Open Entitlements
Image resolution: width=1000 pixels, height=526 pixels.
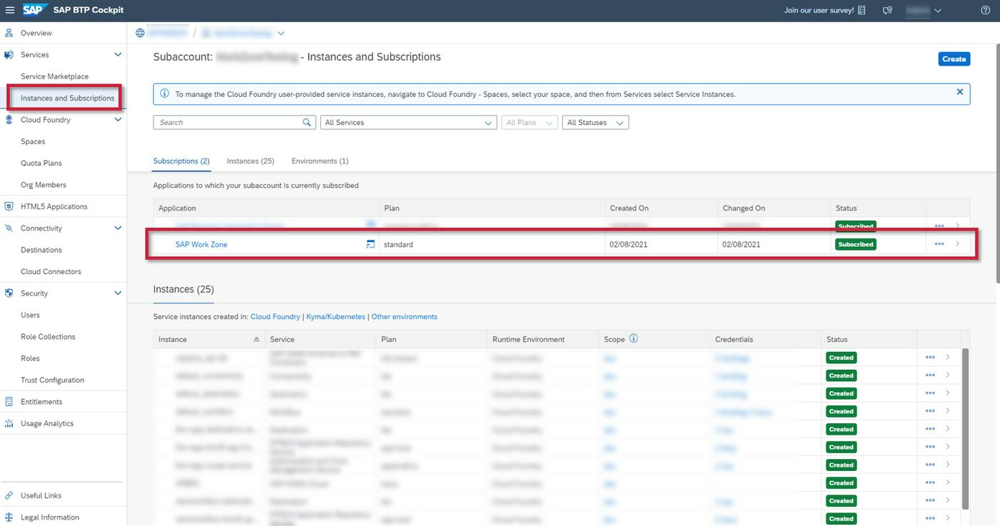(41, 402)
